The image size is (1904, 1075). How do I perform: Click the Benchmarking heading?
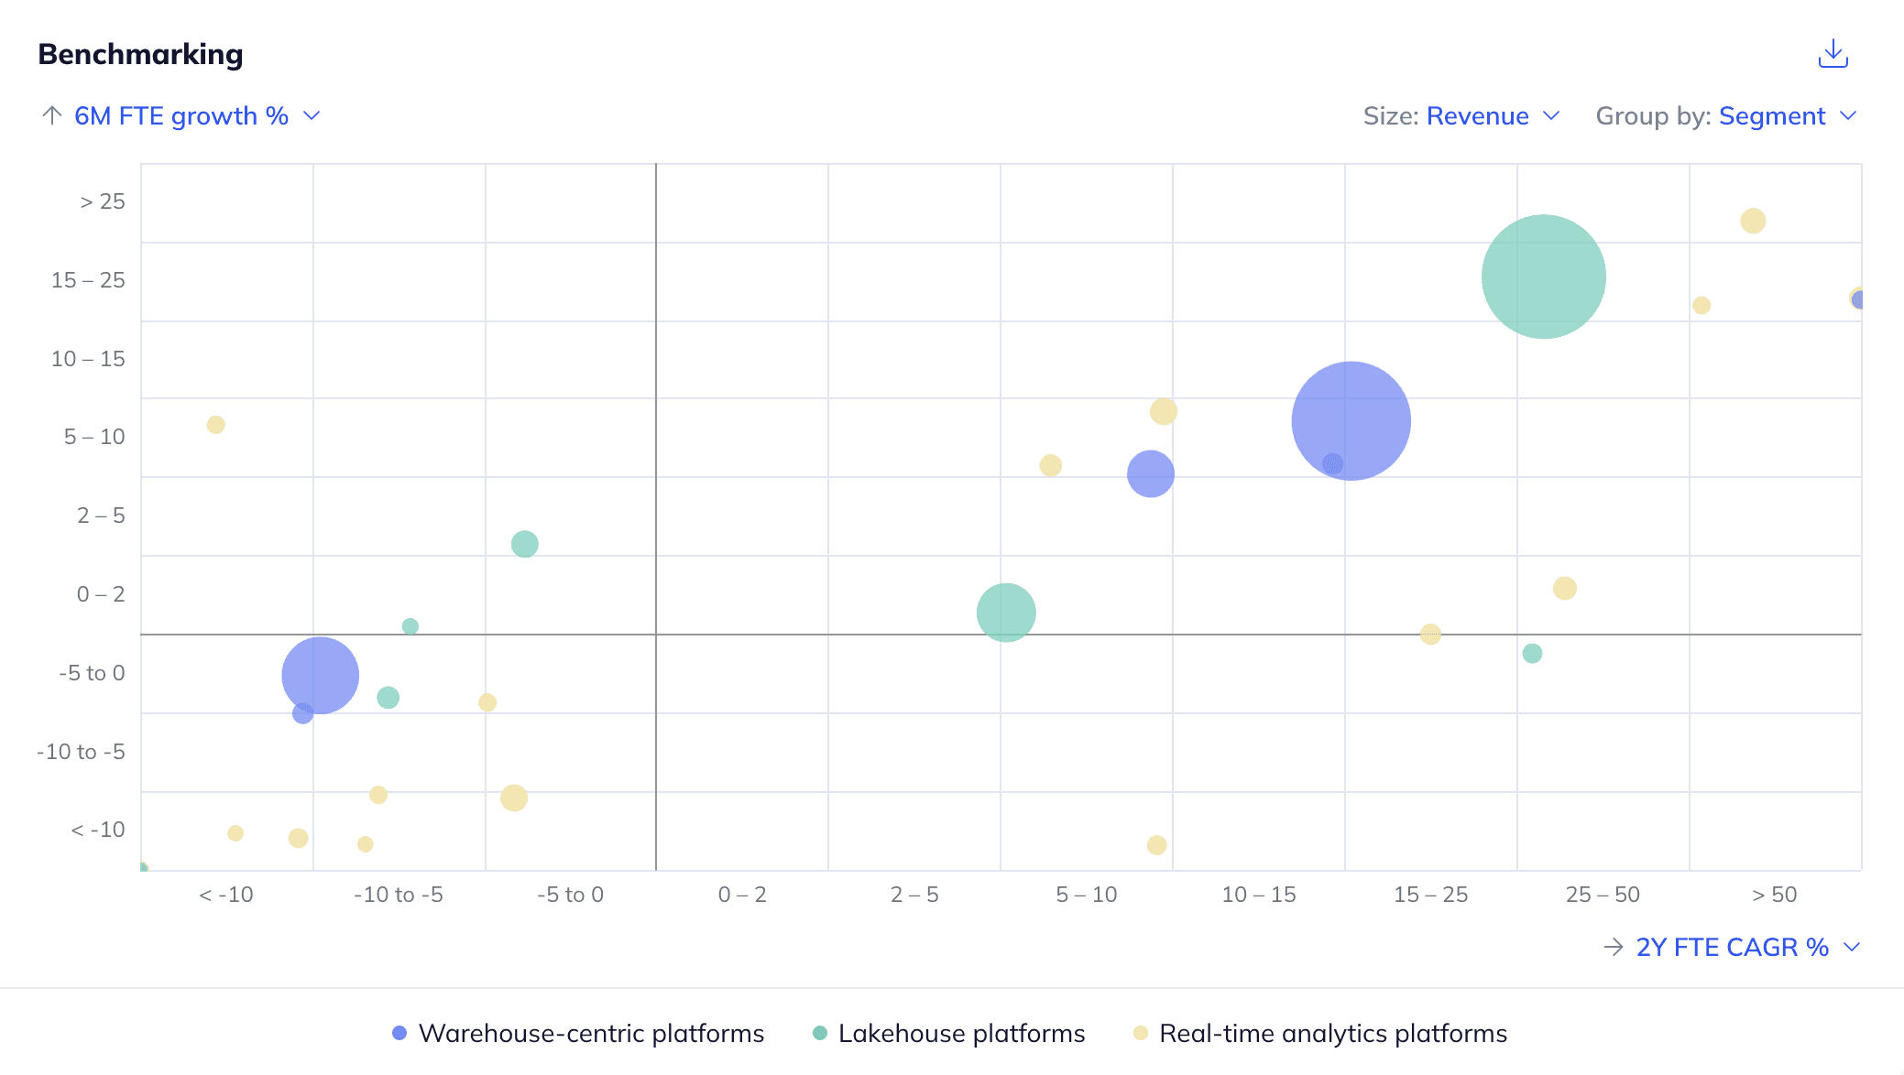coord(141,55)
